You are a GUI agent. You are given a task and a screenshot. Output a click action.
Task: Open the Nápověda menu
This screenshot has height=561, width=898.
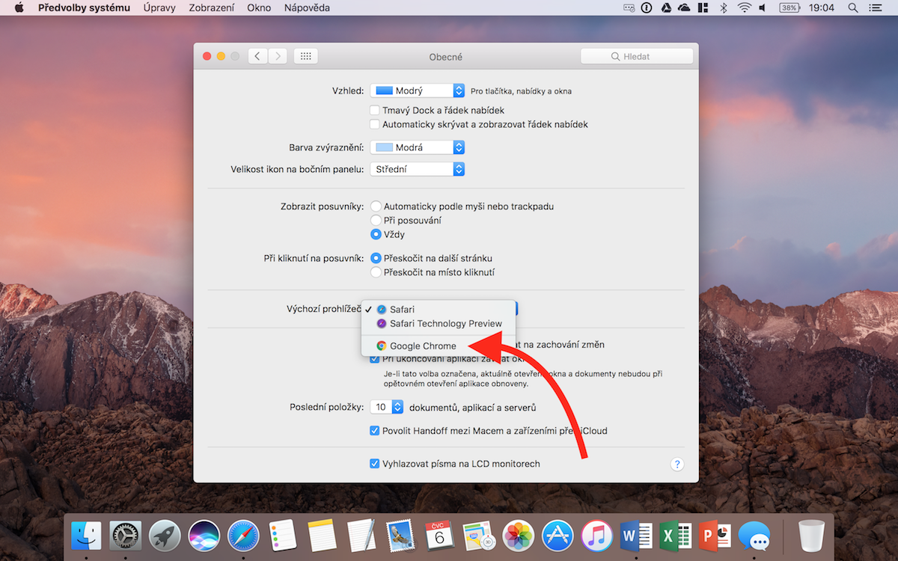coord(307,7)
